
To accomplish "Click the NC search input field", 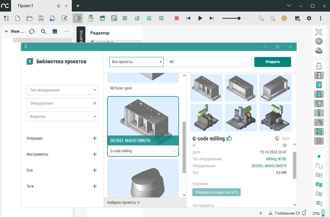I will [x=209, y=62].
